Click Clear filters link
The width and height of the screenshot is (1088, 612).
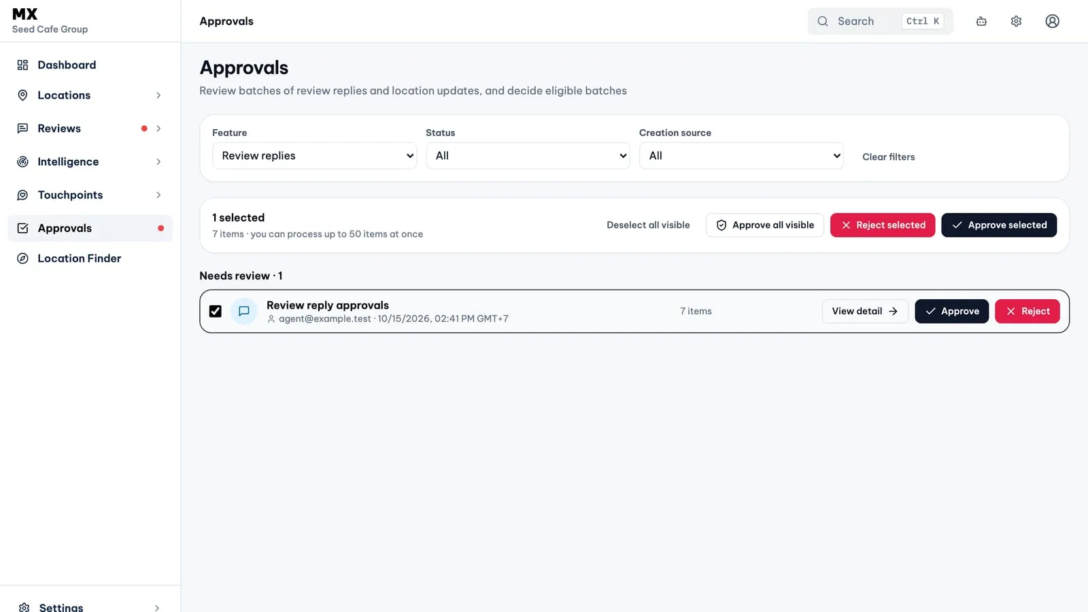coord(889,157)
